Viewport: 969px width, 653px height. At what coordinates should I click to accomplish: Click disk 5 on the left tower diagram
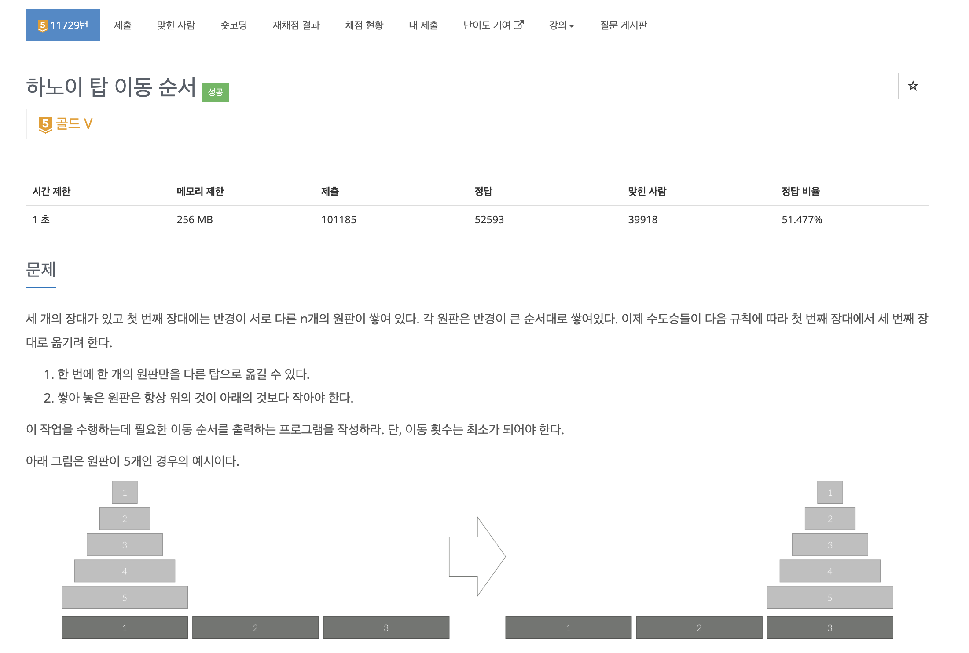pos(125,597)
